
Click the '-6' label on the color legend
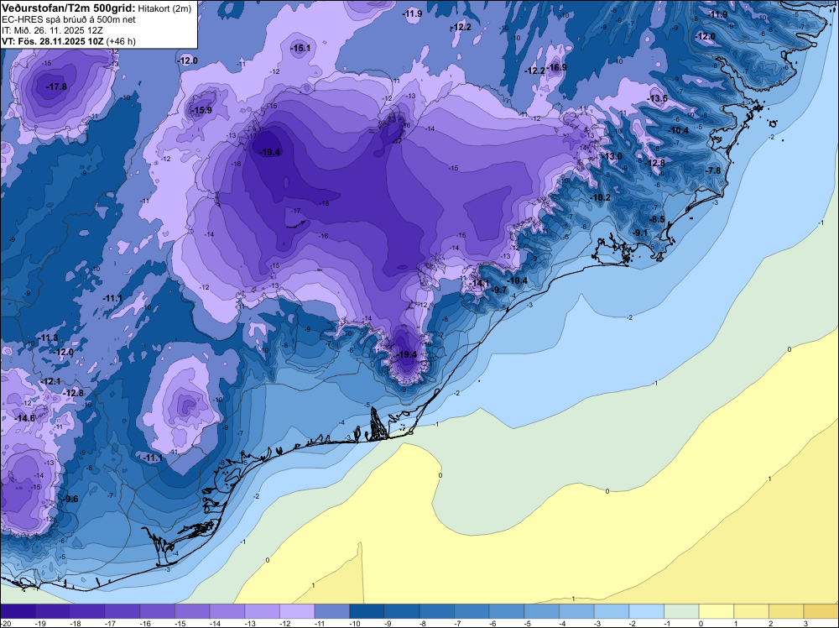point(493,623)
